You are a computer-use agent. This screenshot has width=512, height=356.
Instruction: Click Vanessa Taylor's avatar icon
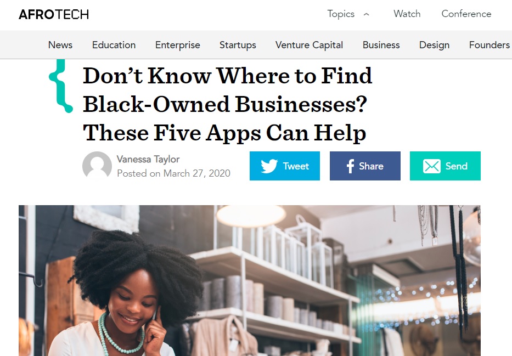coord(97,166)
